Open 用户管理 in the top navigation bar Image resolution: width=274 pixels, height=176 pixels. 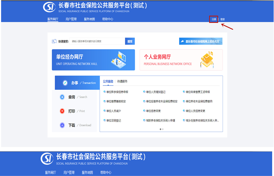[71, 19]
